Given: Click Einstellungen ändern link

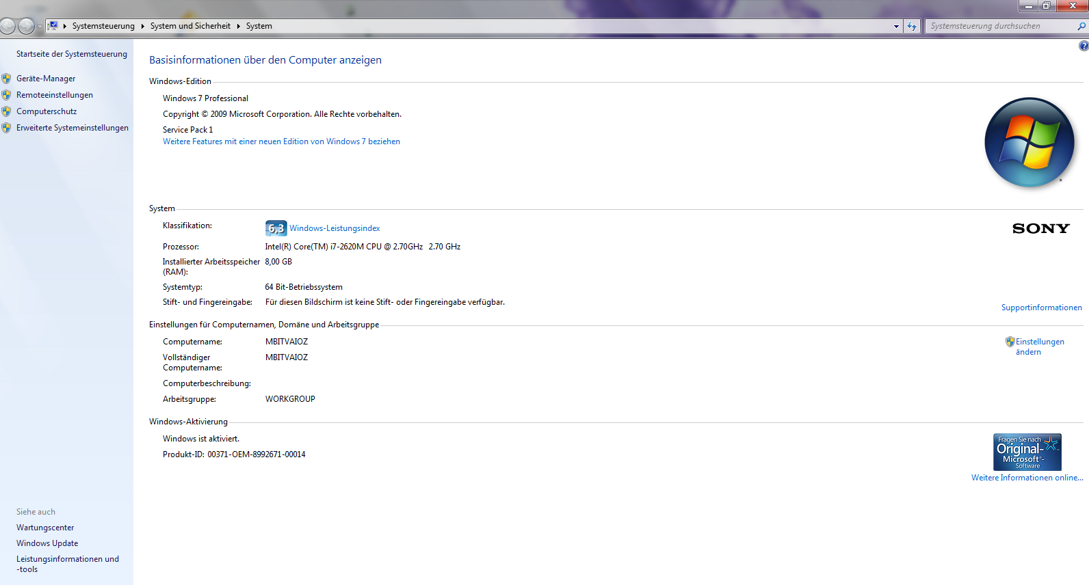Looking at the screenshot, I should click(x=1040, y=346).
